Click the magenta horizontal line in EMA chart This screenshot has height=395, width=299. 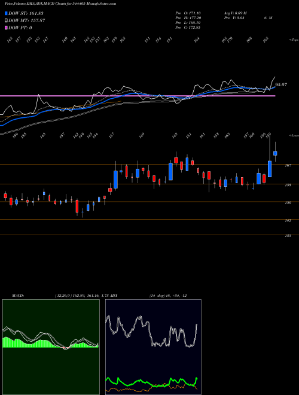(138, 96)
